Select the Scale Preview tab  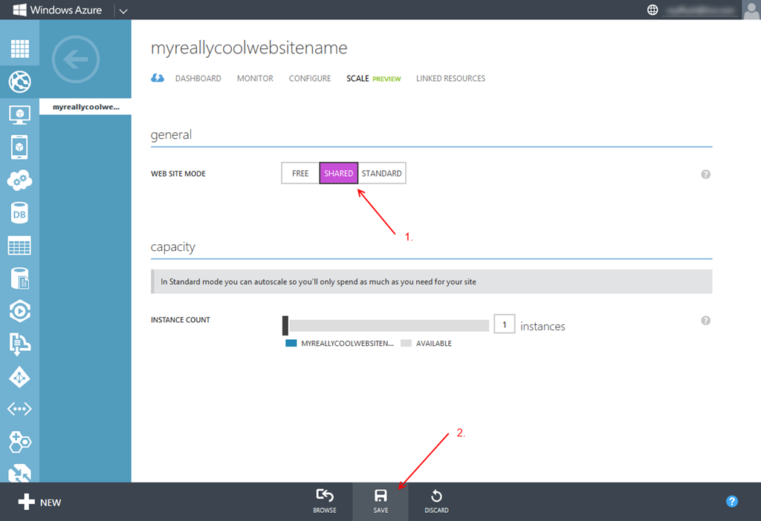(373, 79)
